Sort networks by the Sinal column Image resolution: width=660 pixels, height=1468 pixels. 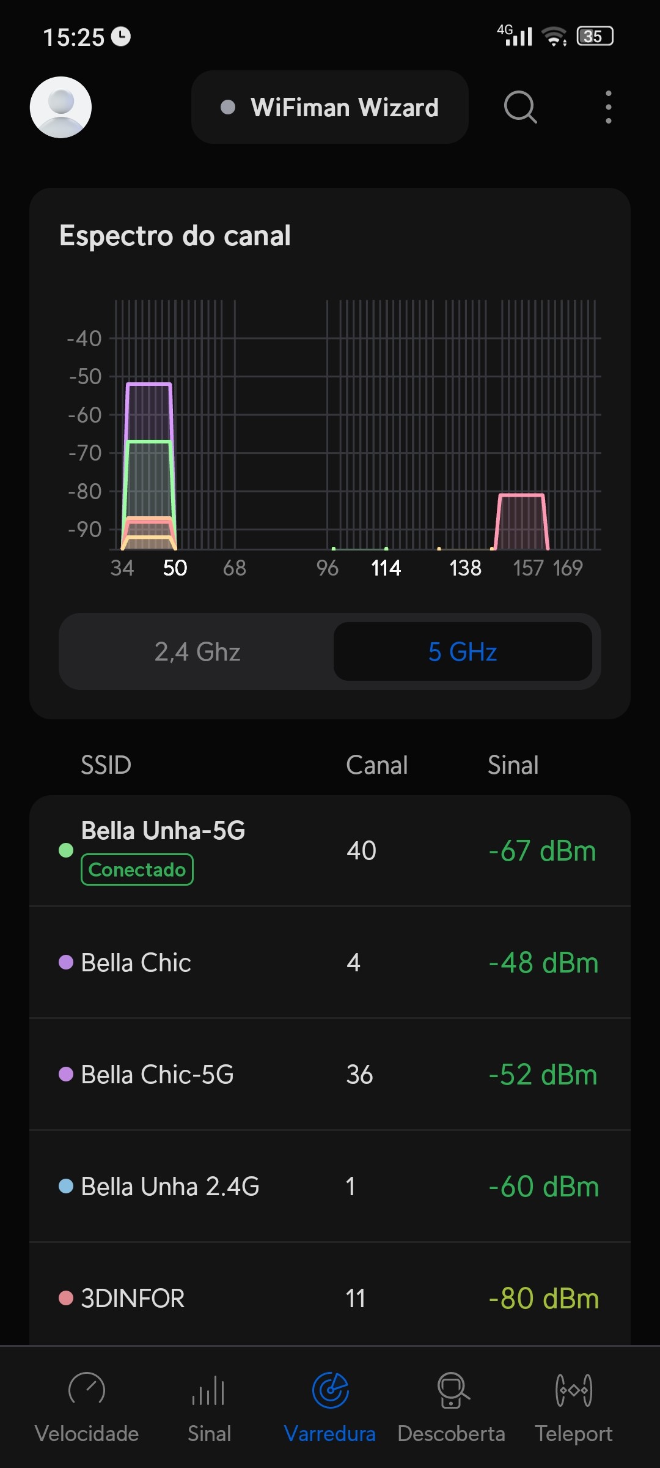tap(513, 765)
